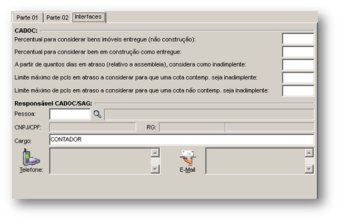This screenshot has height=221, width=340.
Task: Click the first RG field
Action: tap(192, 127)
